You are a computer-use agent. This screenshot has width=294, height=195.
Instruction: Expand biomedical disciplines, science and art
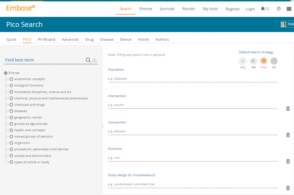11,92
